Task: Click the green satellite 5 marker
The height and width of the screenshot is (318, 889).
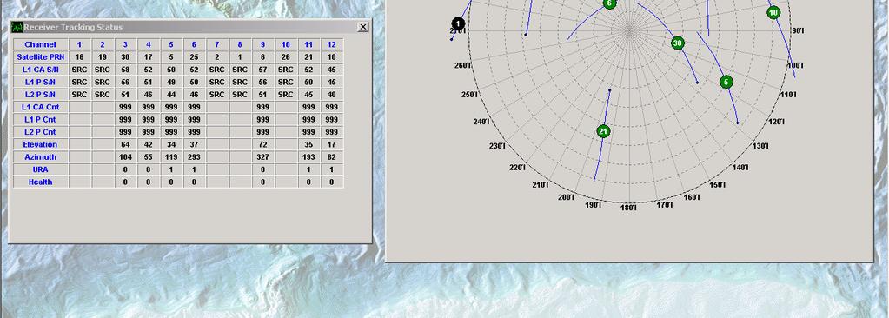Action: pyautogui.click(x=726, y=83)
